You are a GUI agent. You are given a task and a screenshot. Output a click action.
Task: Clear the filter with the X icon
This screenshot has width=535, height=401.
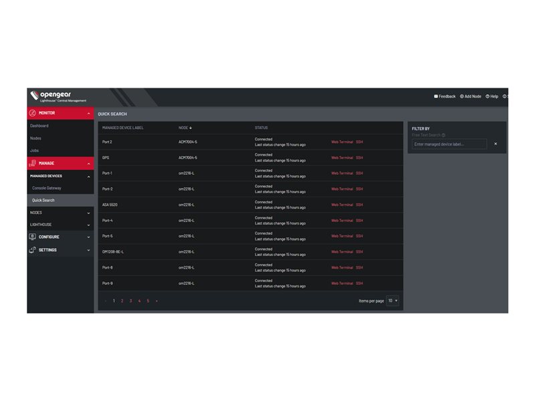pyautogui.click(x=496, y=144)
